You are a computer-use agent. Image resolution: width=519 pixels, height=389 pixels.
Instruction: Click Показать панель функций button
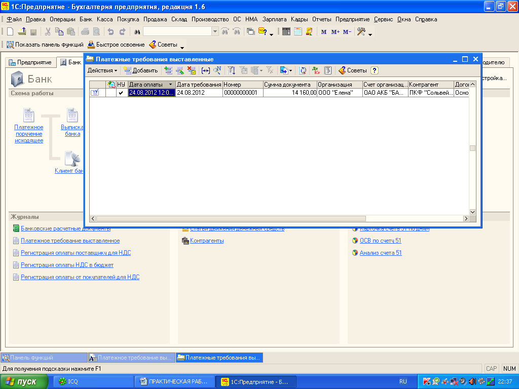click(45, 45)
